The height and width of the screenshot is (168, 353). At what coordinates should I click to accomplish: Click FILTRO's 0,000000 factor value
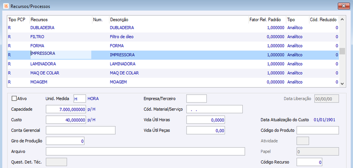coord(275,37)
